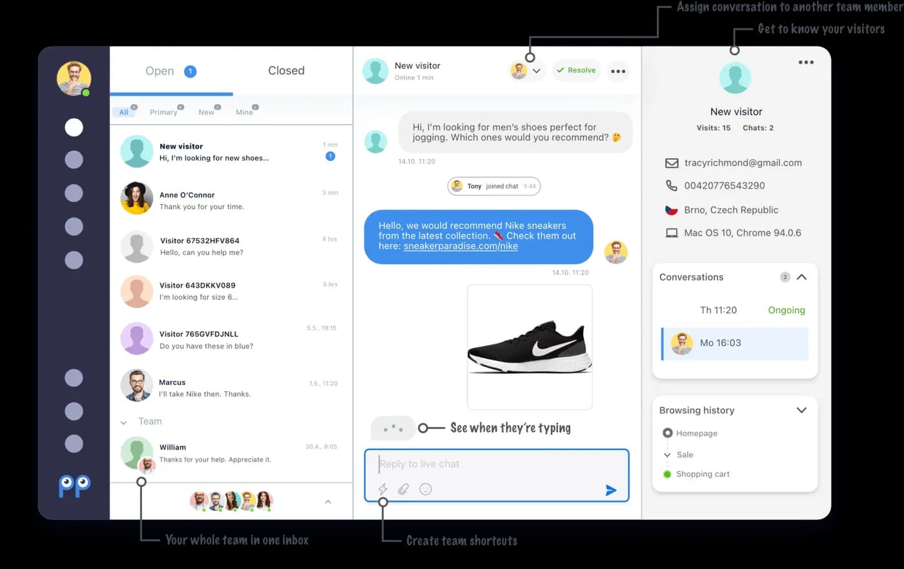Switch to the Open conversations tab
Image resolution: width=904 pixels, height=569 pixels.
click(171, 71)
